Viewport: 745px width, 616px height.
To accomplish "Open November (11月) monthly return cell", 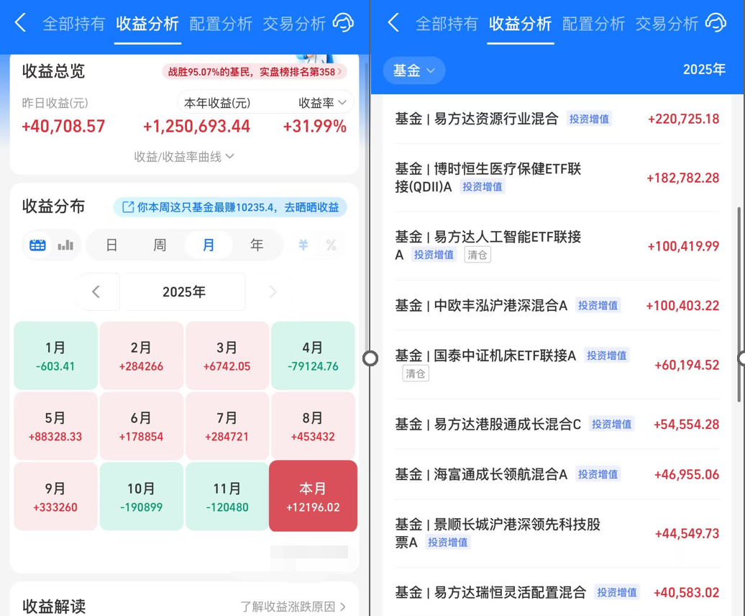I will [227, 497].
